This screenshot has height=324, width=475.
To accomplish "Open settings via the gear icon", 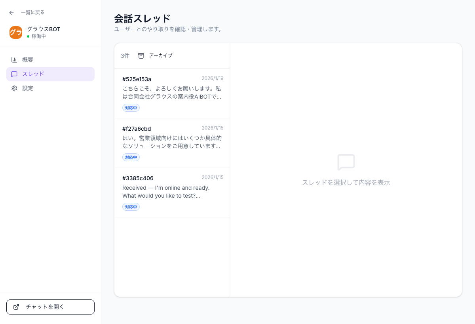I will [x=15, y=88].
